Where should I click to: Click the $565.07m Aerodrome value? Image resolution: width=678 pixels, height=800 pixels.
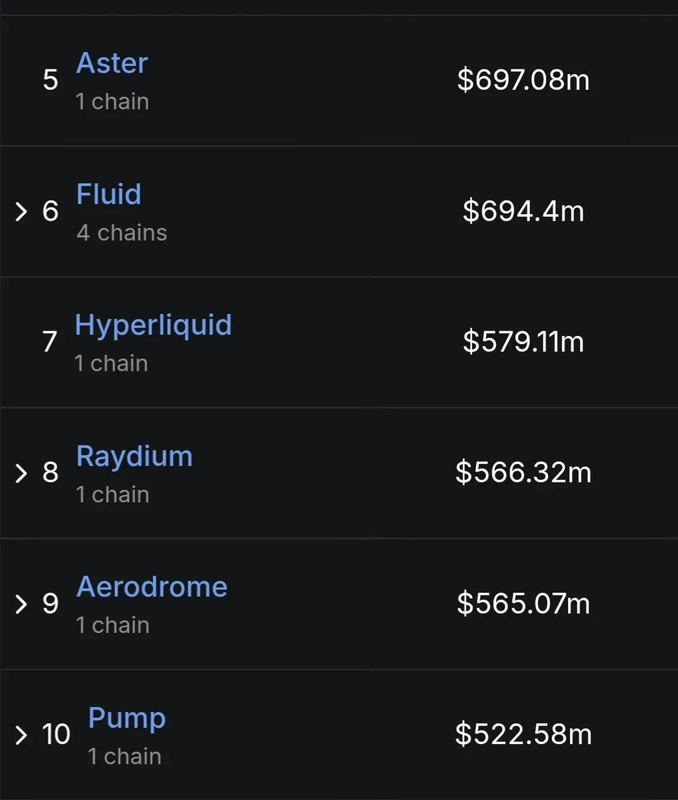point(523,603)
